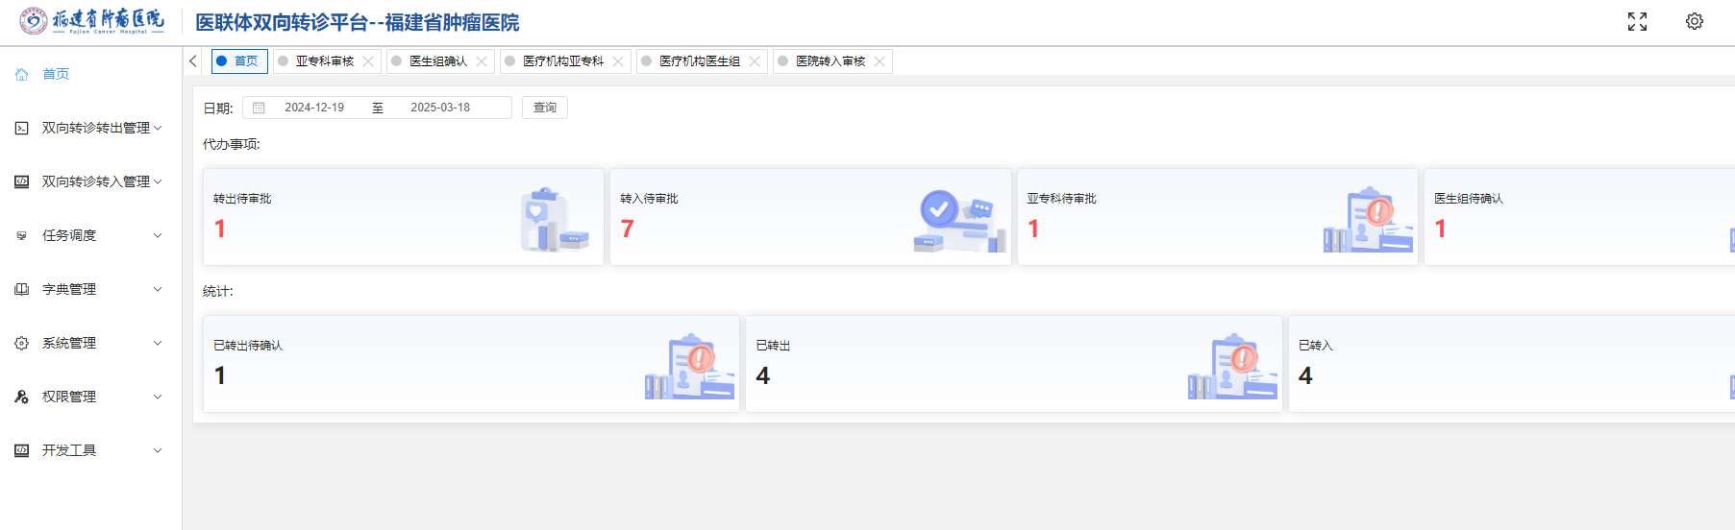The height and width of the screenshot is (530, 1735).
Task: Click the 查询 button
Action: (x=545, y=108)
